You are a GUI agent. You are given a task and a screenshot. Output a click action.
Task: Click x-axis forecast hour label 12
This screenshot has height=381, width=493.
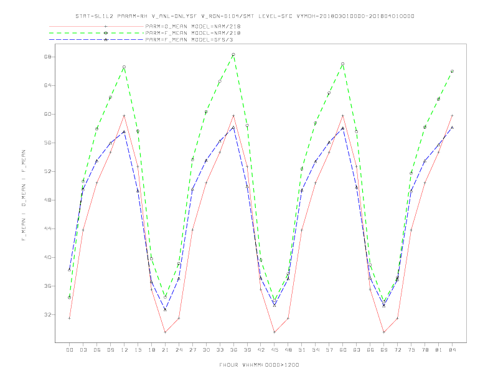[x=124, y=350]
